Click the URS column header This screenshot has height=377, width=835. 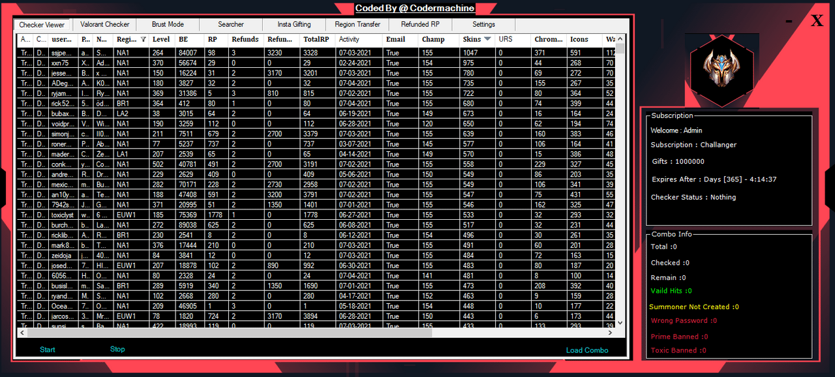coord(513,39)
